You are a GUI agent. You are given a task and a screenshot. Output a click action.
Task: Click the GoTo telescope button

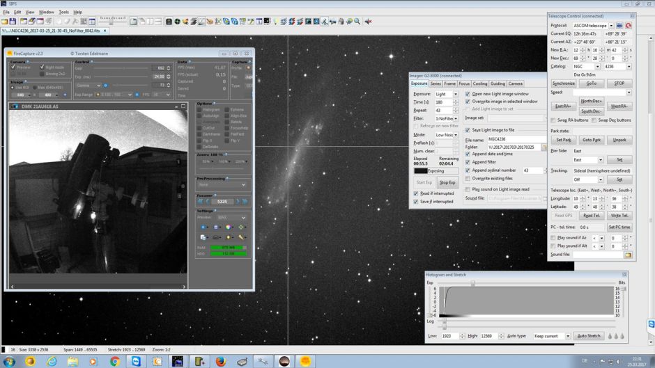591,83
